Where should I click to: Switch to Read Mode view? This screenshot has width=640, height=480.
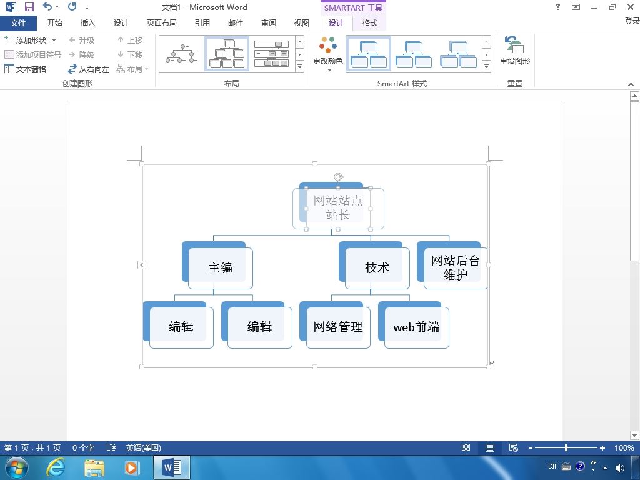tap(466, 447)
